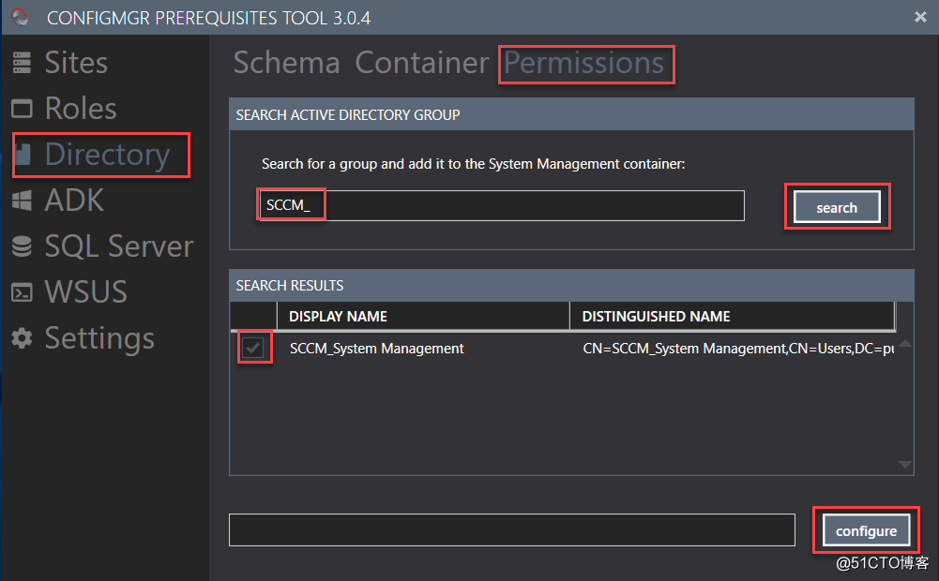
Task: Toggle the SCCM_System Management checkbox
Action: [253, 348]
